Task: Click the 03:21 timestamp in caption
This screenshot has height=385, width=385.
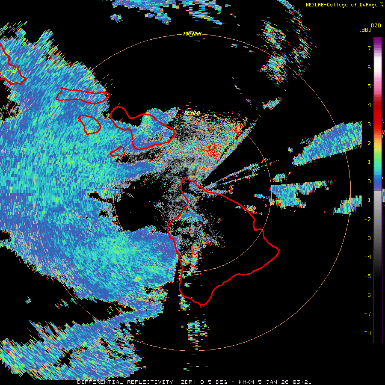Action: pos(302,382)
